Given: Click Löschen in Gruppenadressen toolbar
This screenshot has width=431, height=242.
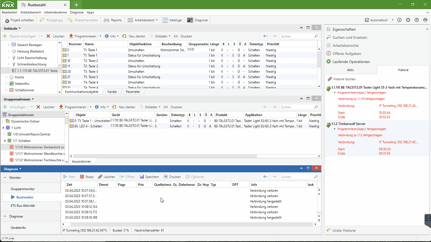Looking at the screenshot, I should click(46, 107).
